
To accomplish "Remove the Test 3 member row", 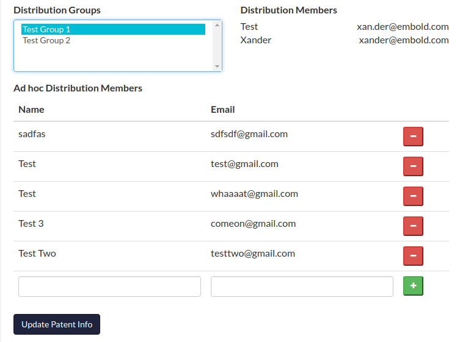I will tap(413, 226).
